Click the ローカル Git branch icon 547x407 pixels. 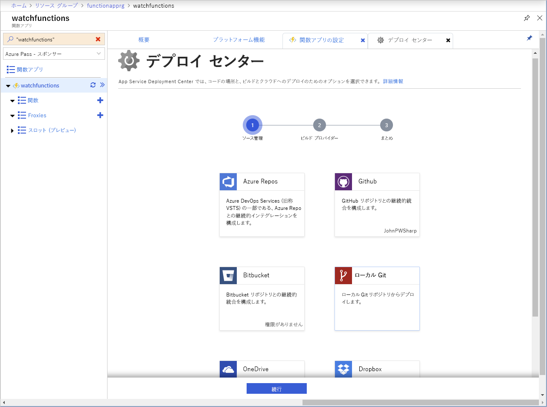click(x=343, y=276)
